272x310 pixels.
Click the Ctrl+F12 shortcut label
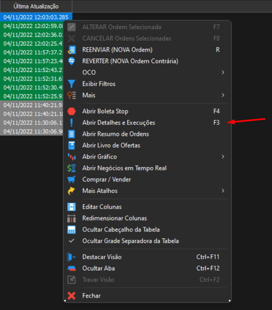coord(208,268)
